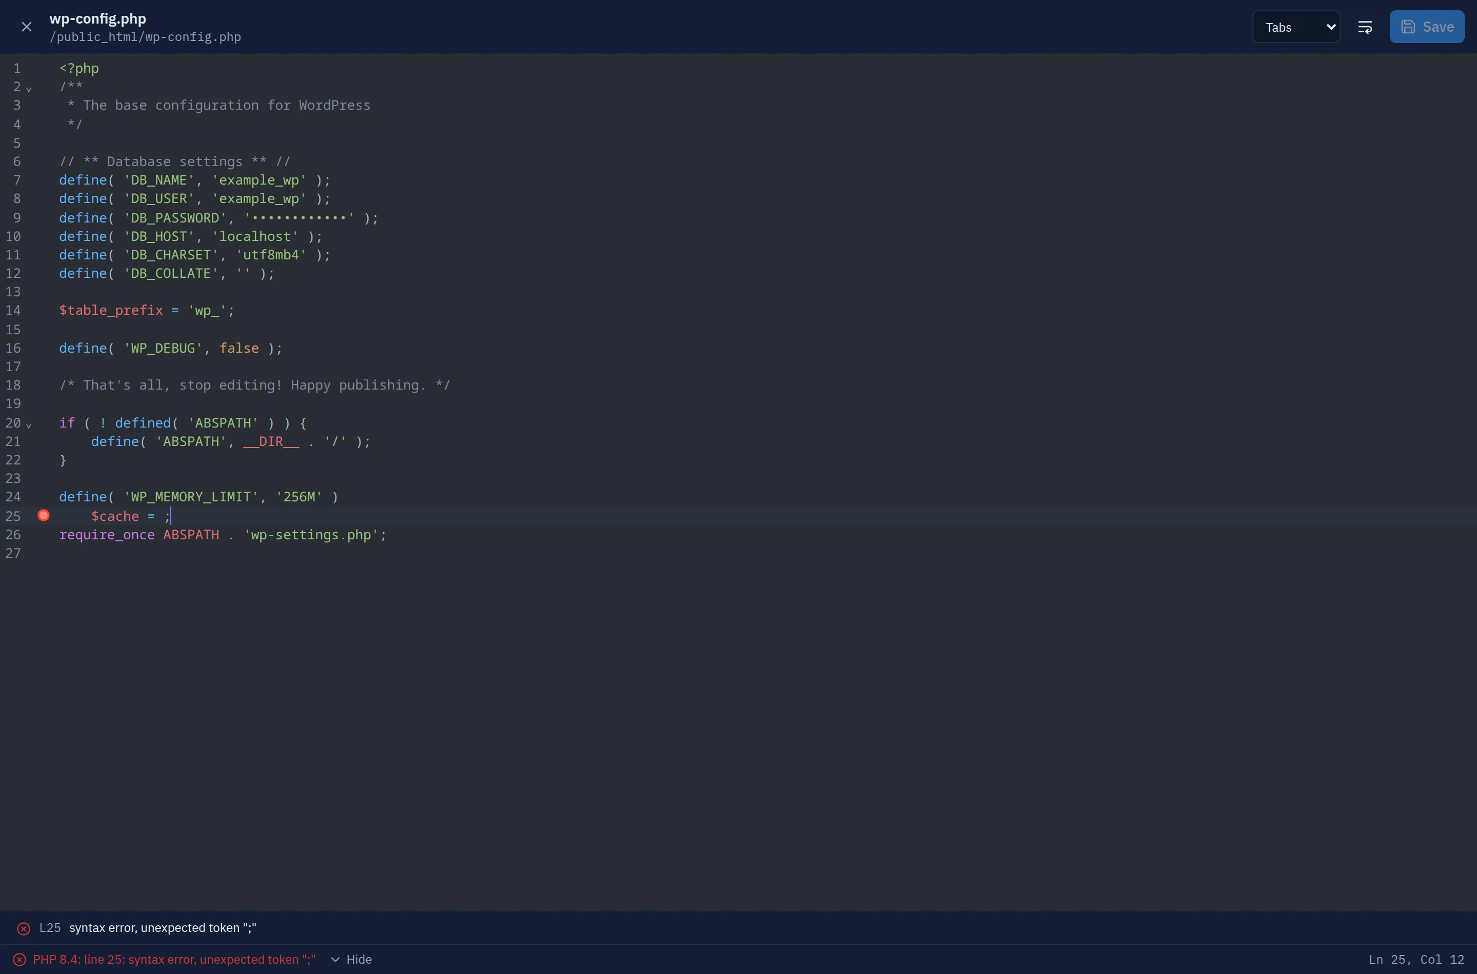Click 'WP_MEMORY_LIMIT' on line 24
The width and height of the screenshot is (1477, 974).
point(191,497)
